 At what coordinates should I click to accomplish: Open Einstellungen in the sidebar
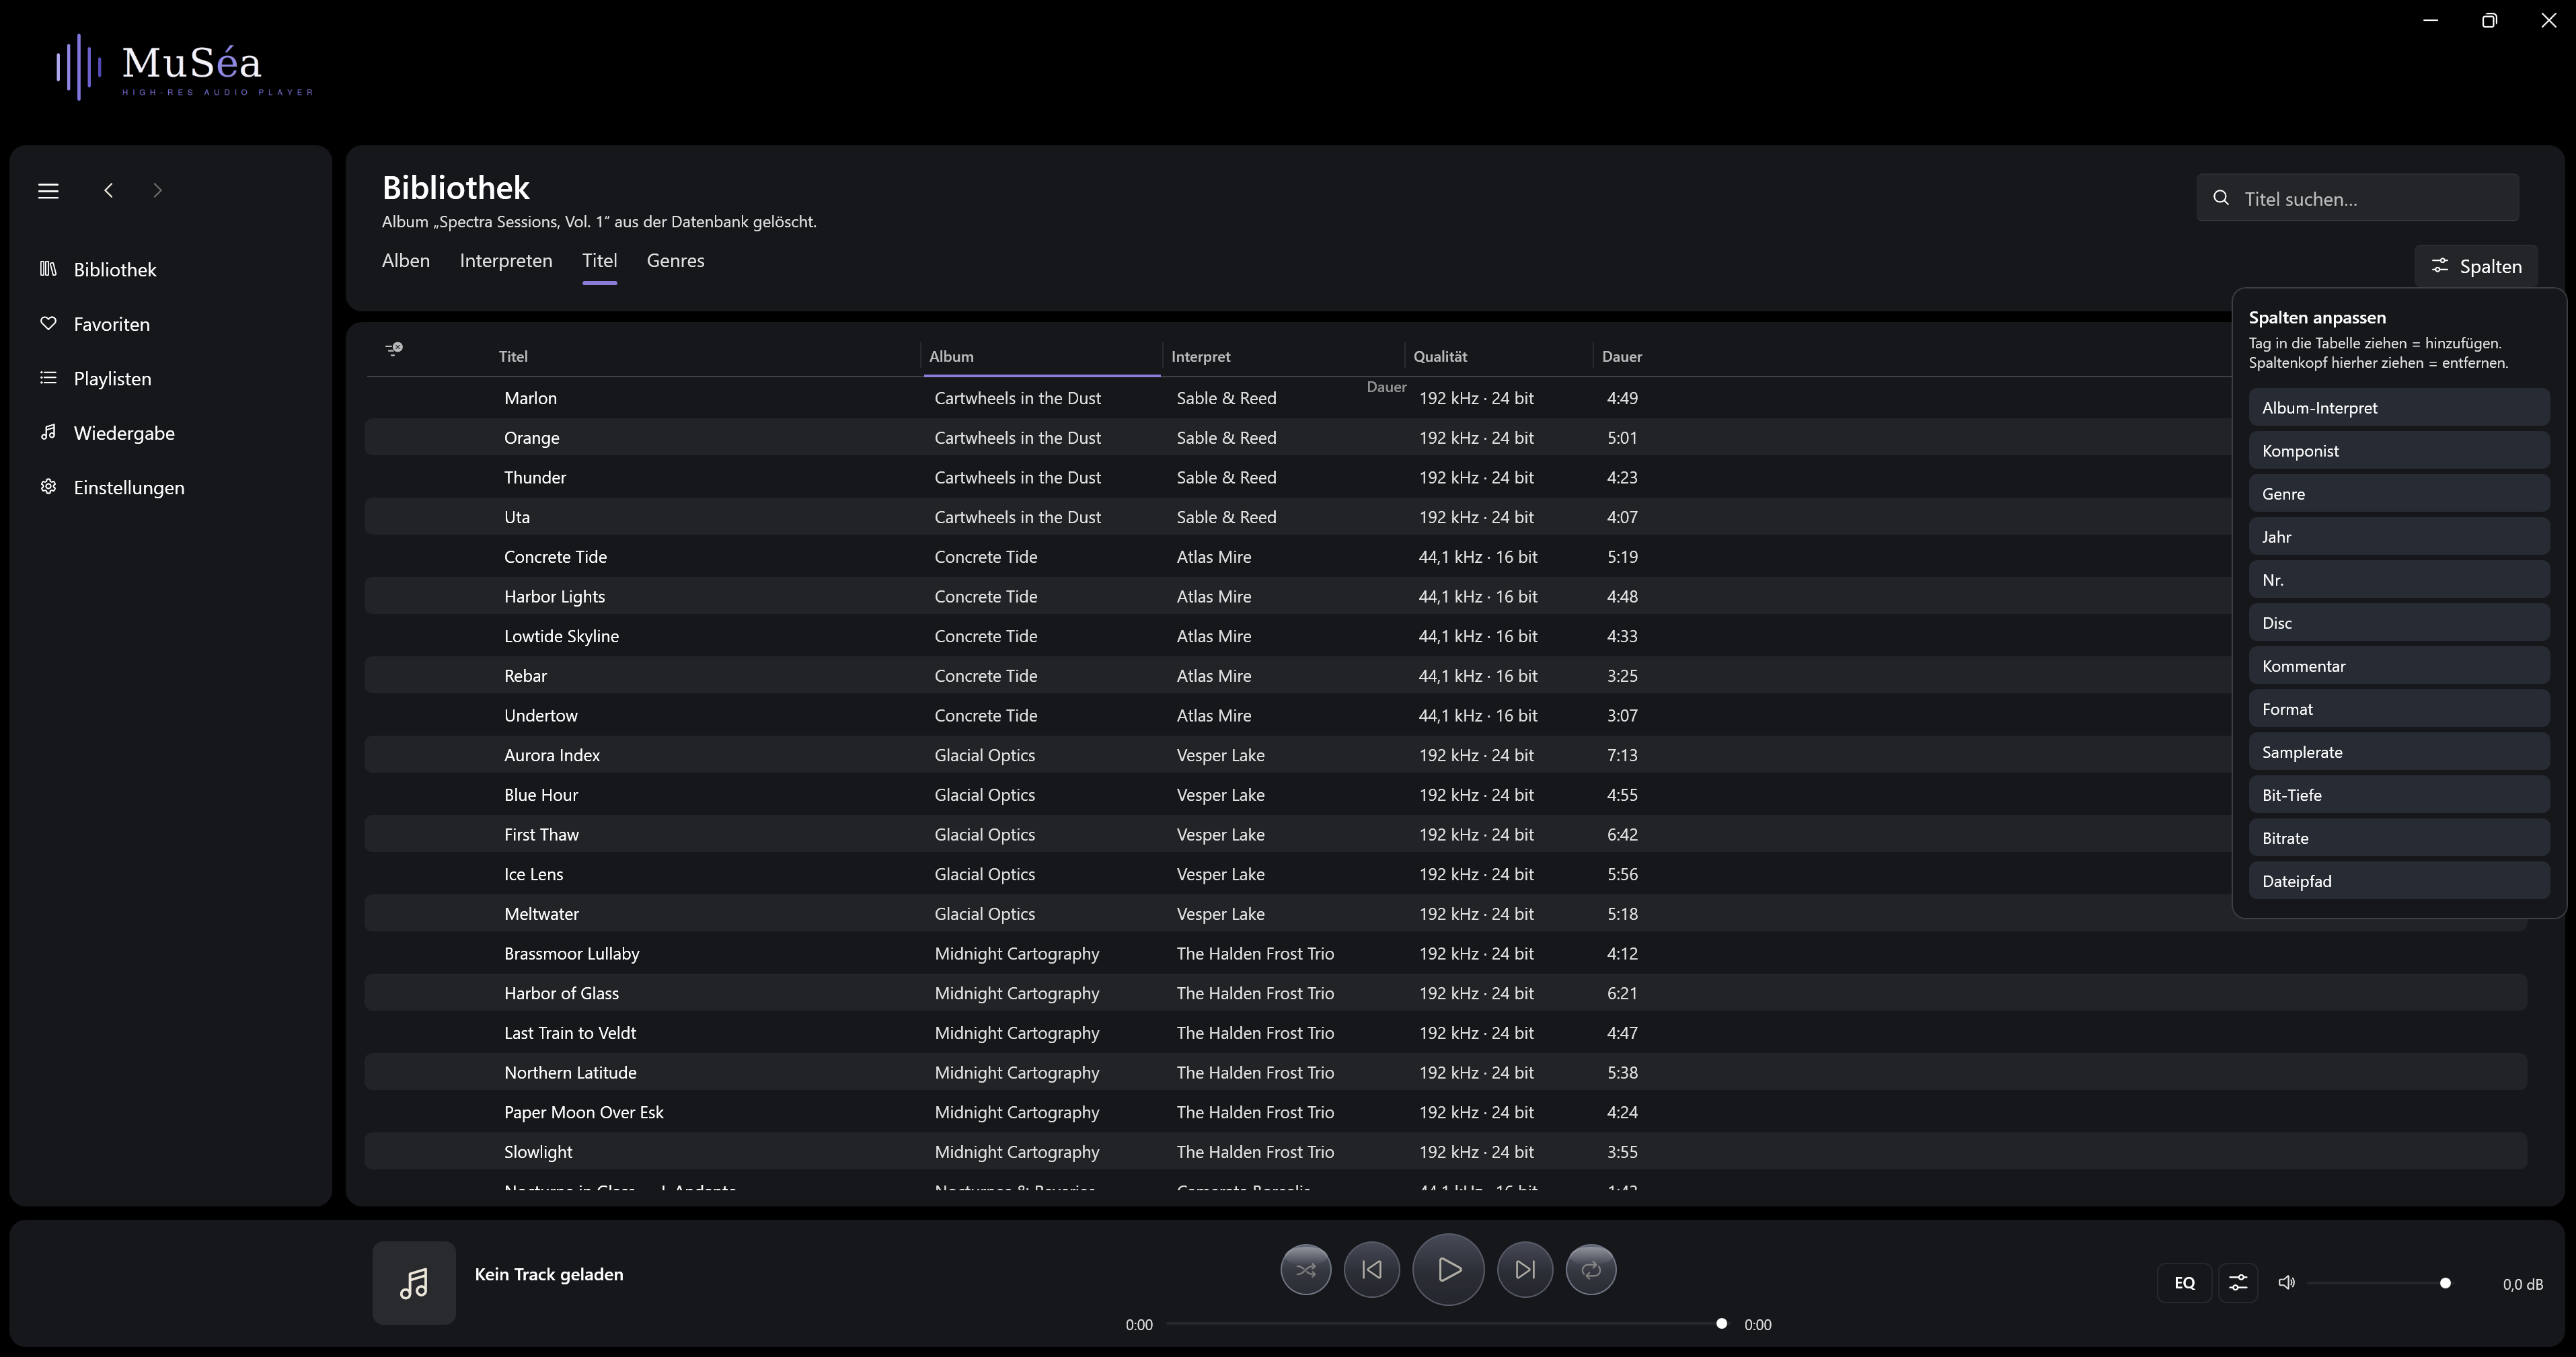pos(170,487)
